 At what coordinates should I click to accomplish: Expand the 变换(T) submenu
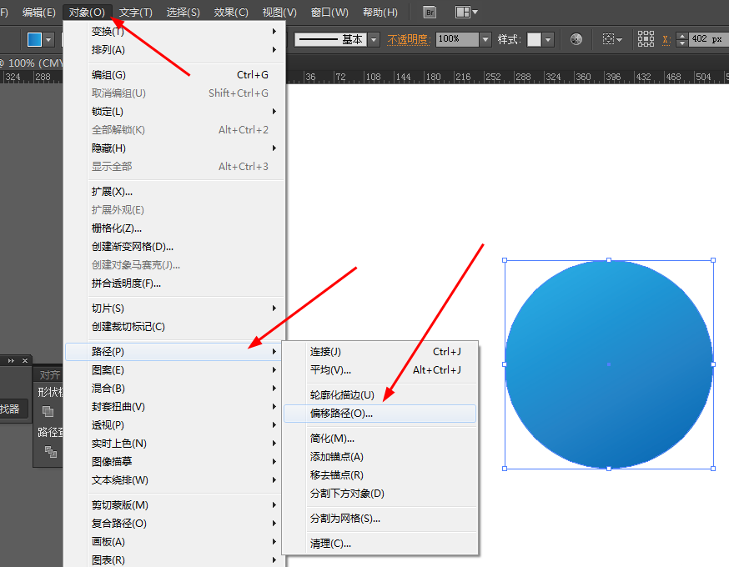coord(174,31)
